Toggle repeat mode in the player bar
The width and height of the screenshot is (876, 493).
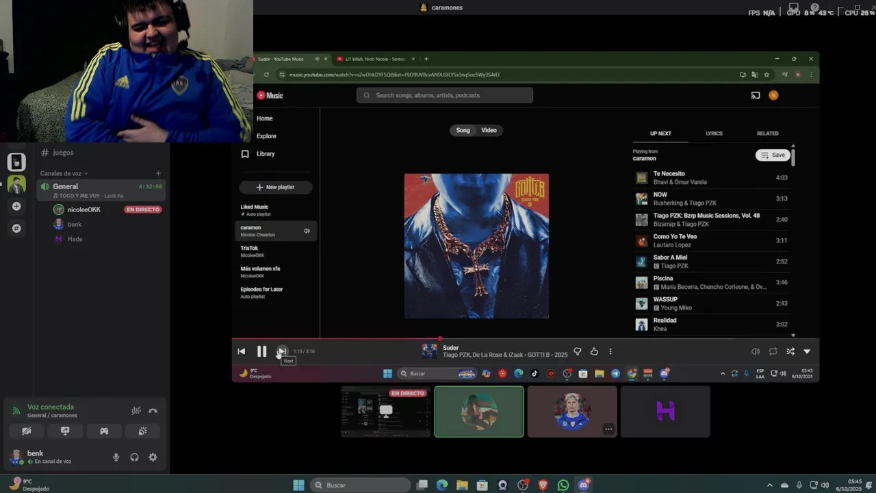(773, 351)
